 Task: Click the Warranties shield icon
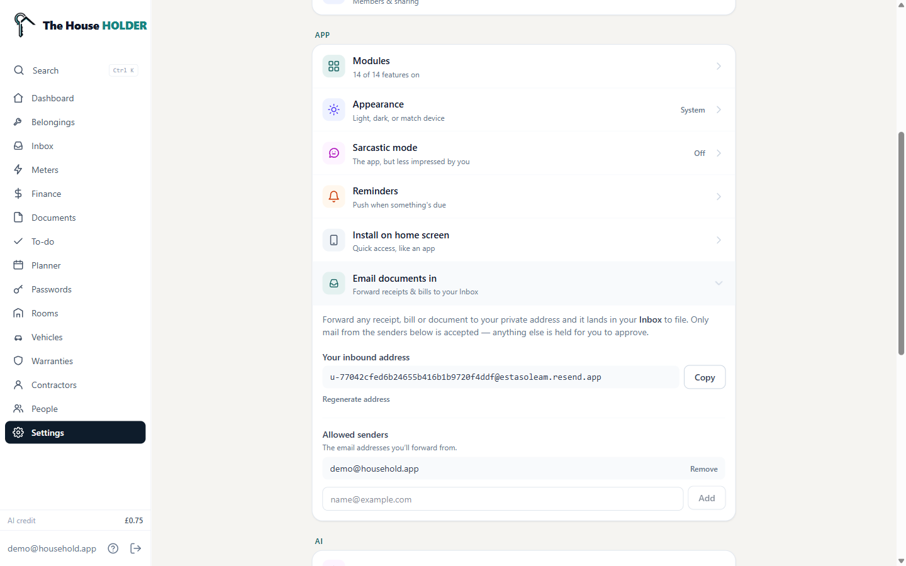coord(18,361)
